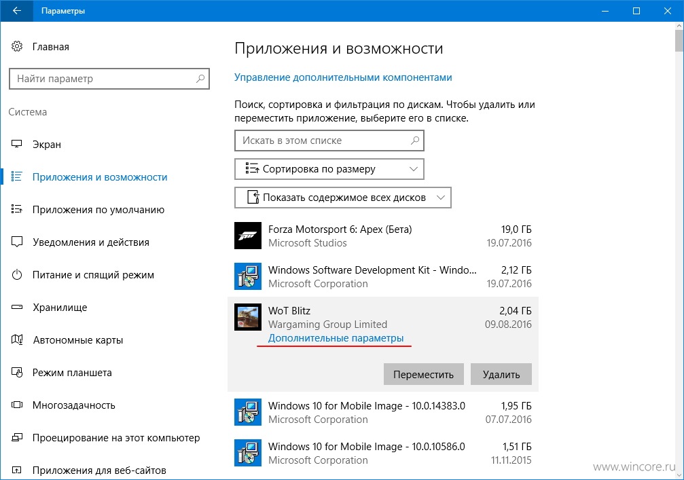Click the icon beside Проецирование на этот компьютер
684x480 pixels.
click(17, 437)
